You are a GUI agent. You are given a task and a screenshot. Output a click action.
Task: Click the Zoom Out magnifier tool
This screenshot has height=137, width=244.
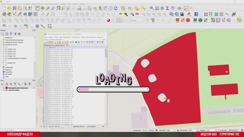53,8
